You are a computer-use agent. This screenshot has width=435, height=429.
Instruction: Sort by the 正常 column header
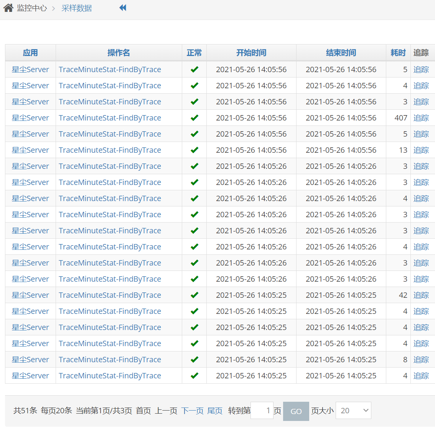pyautogui.click(x=194, y=53)
